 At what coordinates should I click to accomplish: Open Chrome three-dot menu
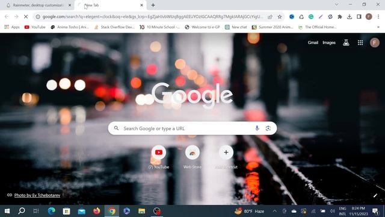[x=378, y=17]
